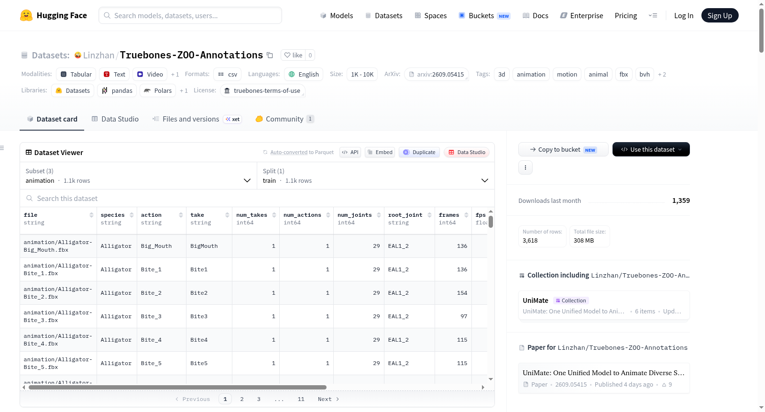Open the Hugging Face logo home link
765x412 pixels.
click(x=54, y=15)
